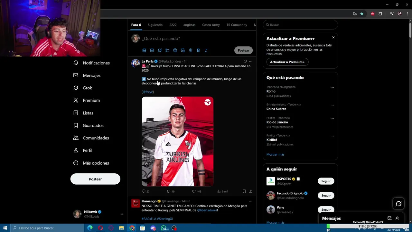Open Notificaciones in the sidebar
The width and height of the screenshot is (412, 232).
point(92,63)
